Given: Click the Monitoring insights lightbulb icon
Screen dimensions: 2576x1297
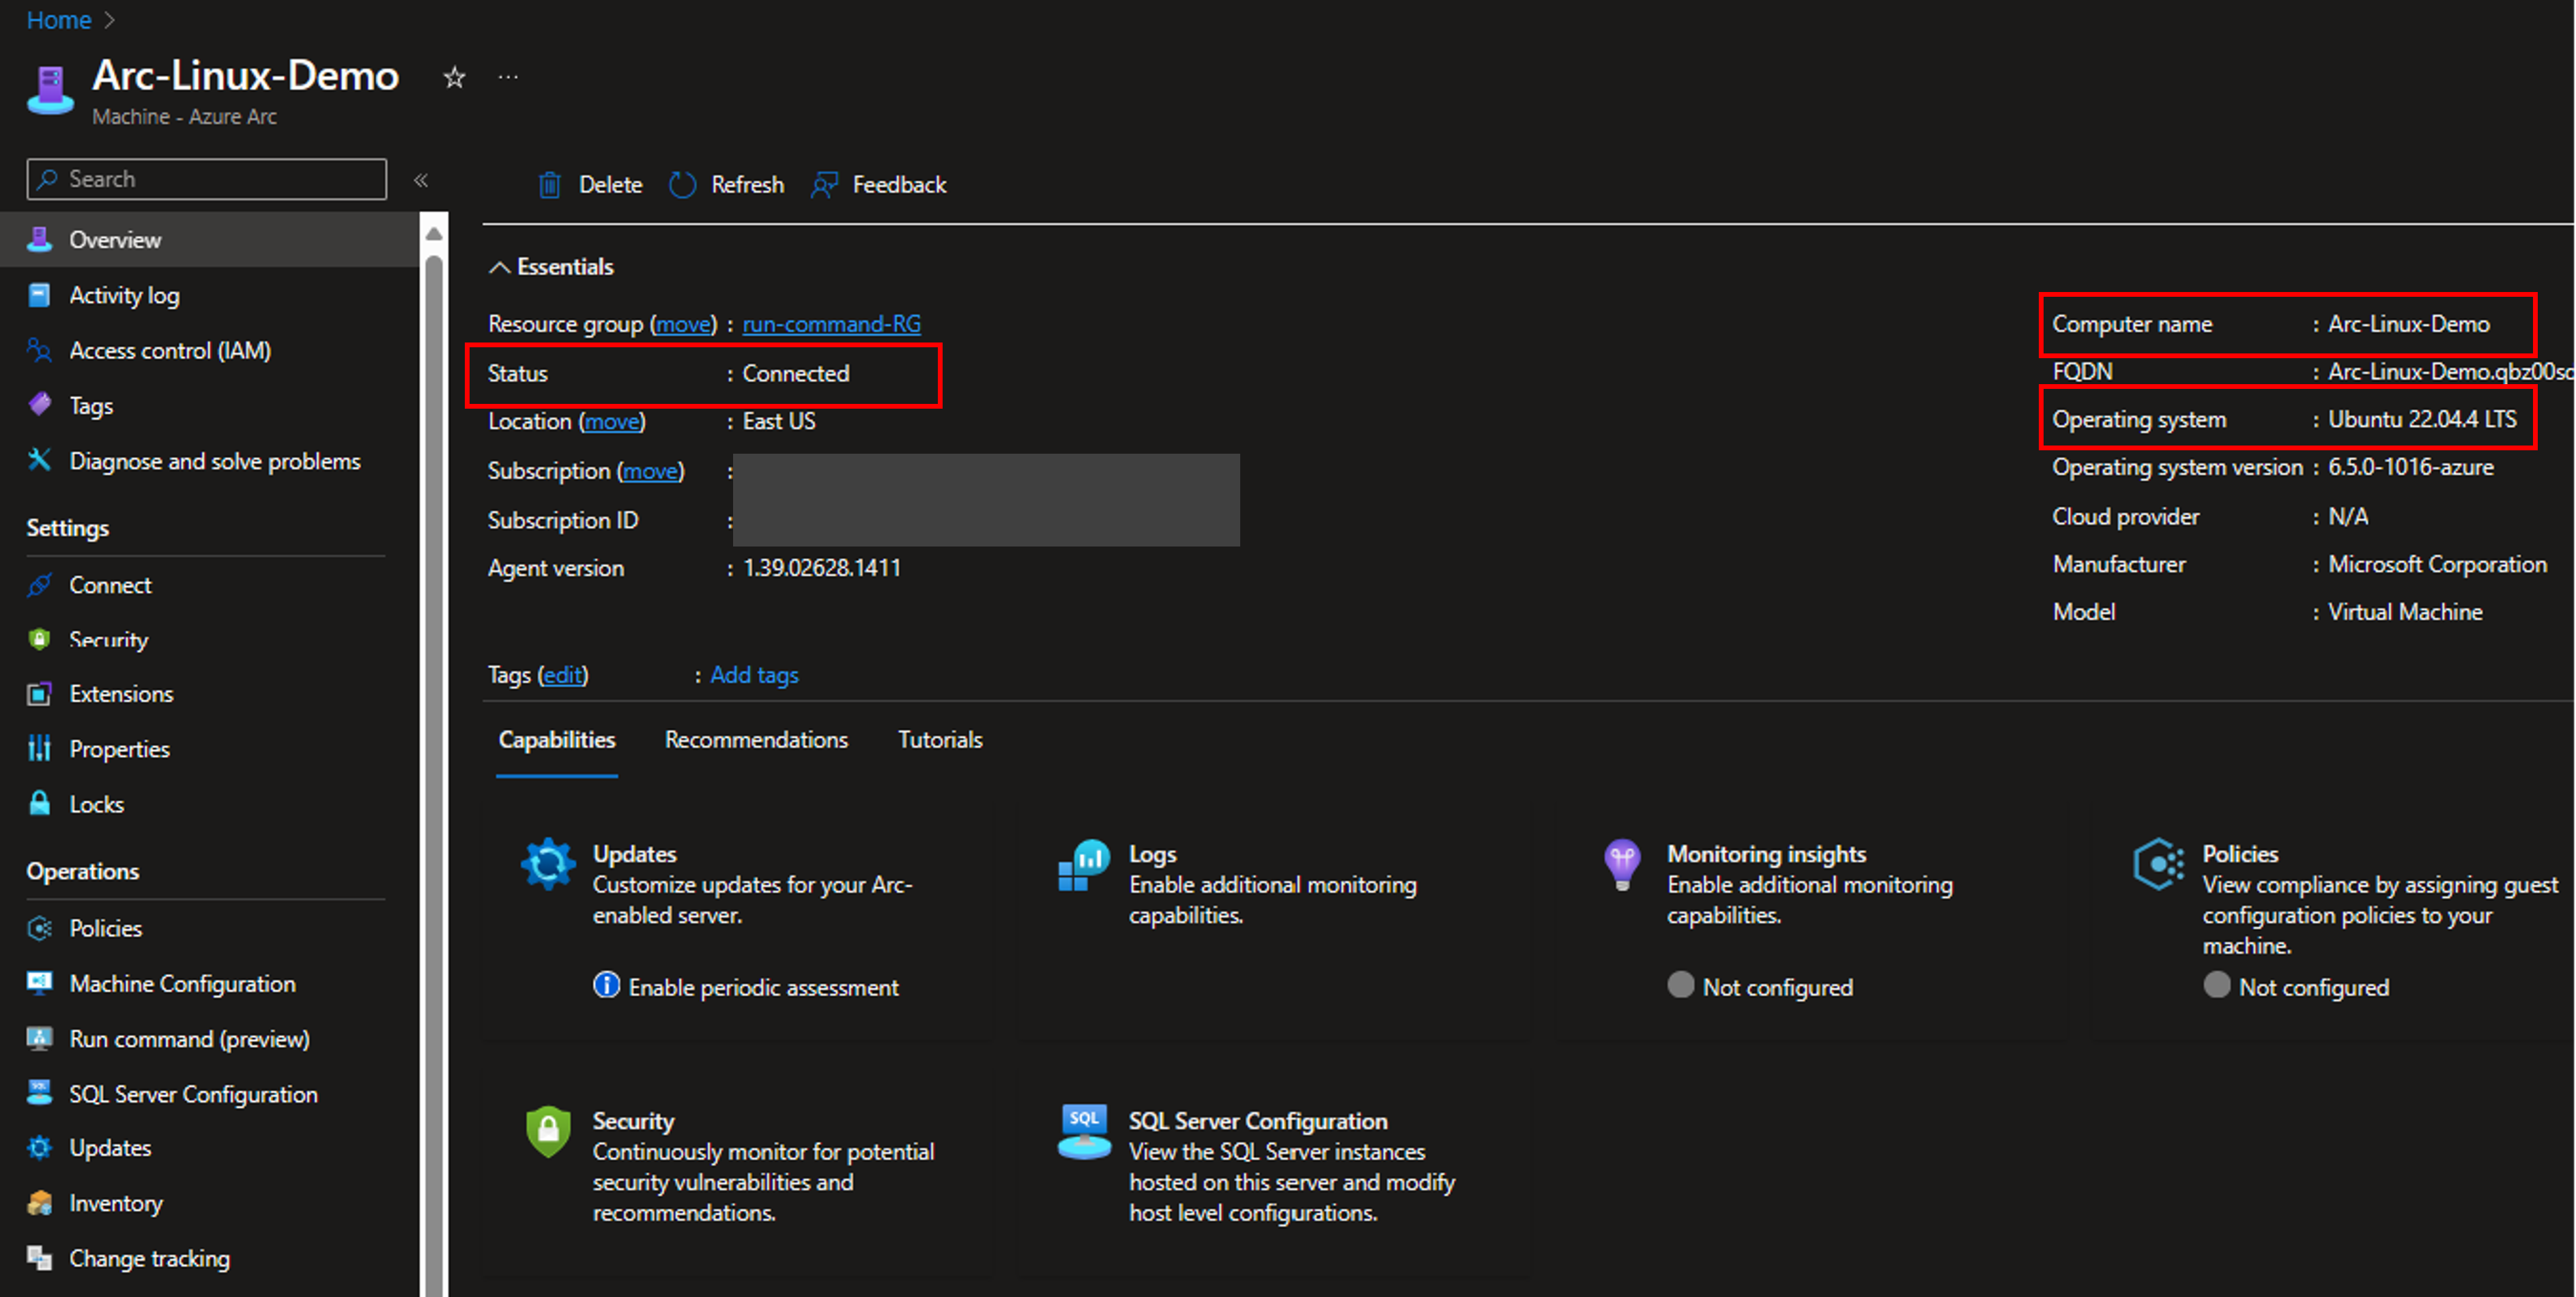Looking at the screenshot, I should (1622, 863).
